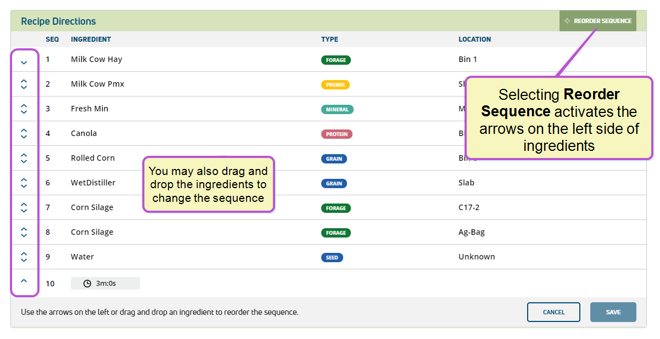Click reorder arrows for Corn Silage Ag-Bag

click(x=24, y=232)
